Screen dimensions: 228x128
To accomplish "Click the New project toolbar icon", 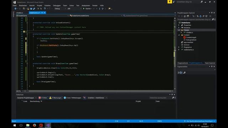I will coord(24,9).
